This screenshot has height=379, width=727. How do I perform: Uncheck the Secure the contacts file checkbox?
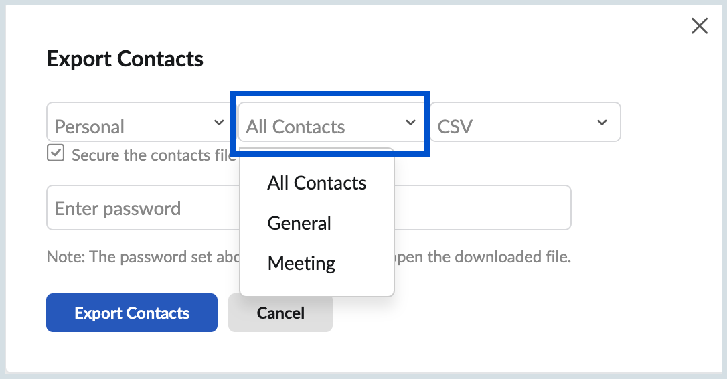click(x=56, y=153)
